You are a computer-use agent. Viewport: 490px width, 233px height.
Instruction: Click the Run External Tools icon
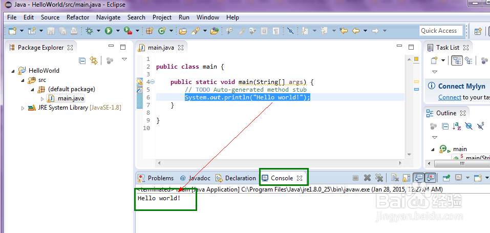(x=127, y=31)
